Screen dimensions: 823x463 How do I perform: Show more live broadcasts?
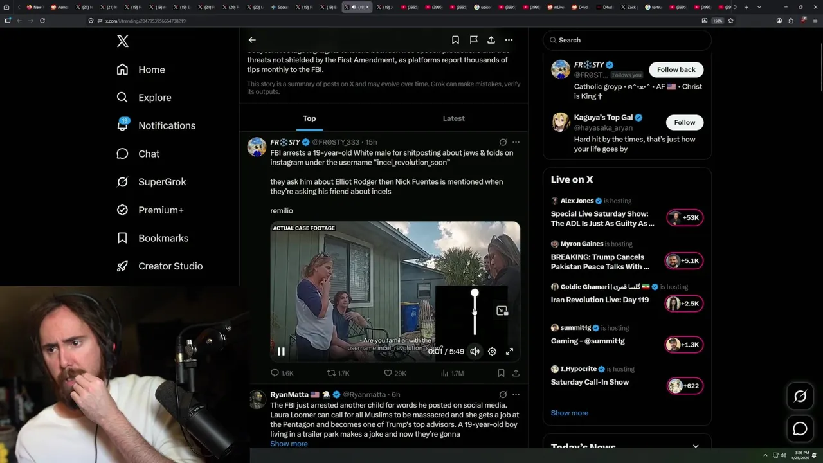pos(569,413)
